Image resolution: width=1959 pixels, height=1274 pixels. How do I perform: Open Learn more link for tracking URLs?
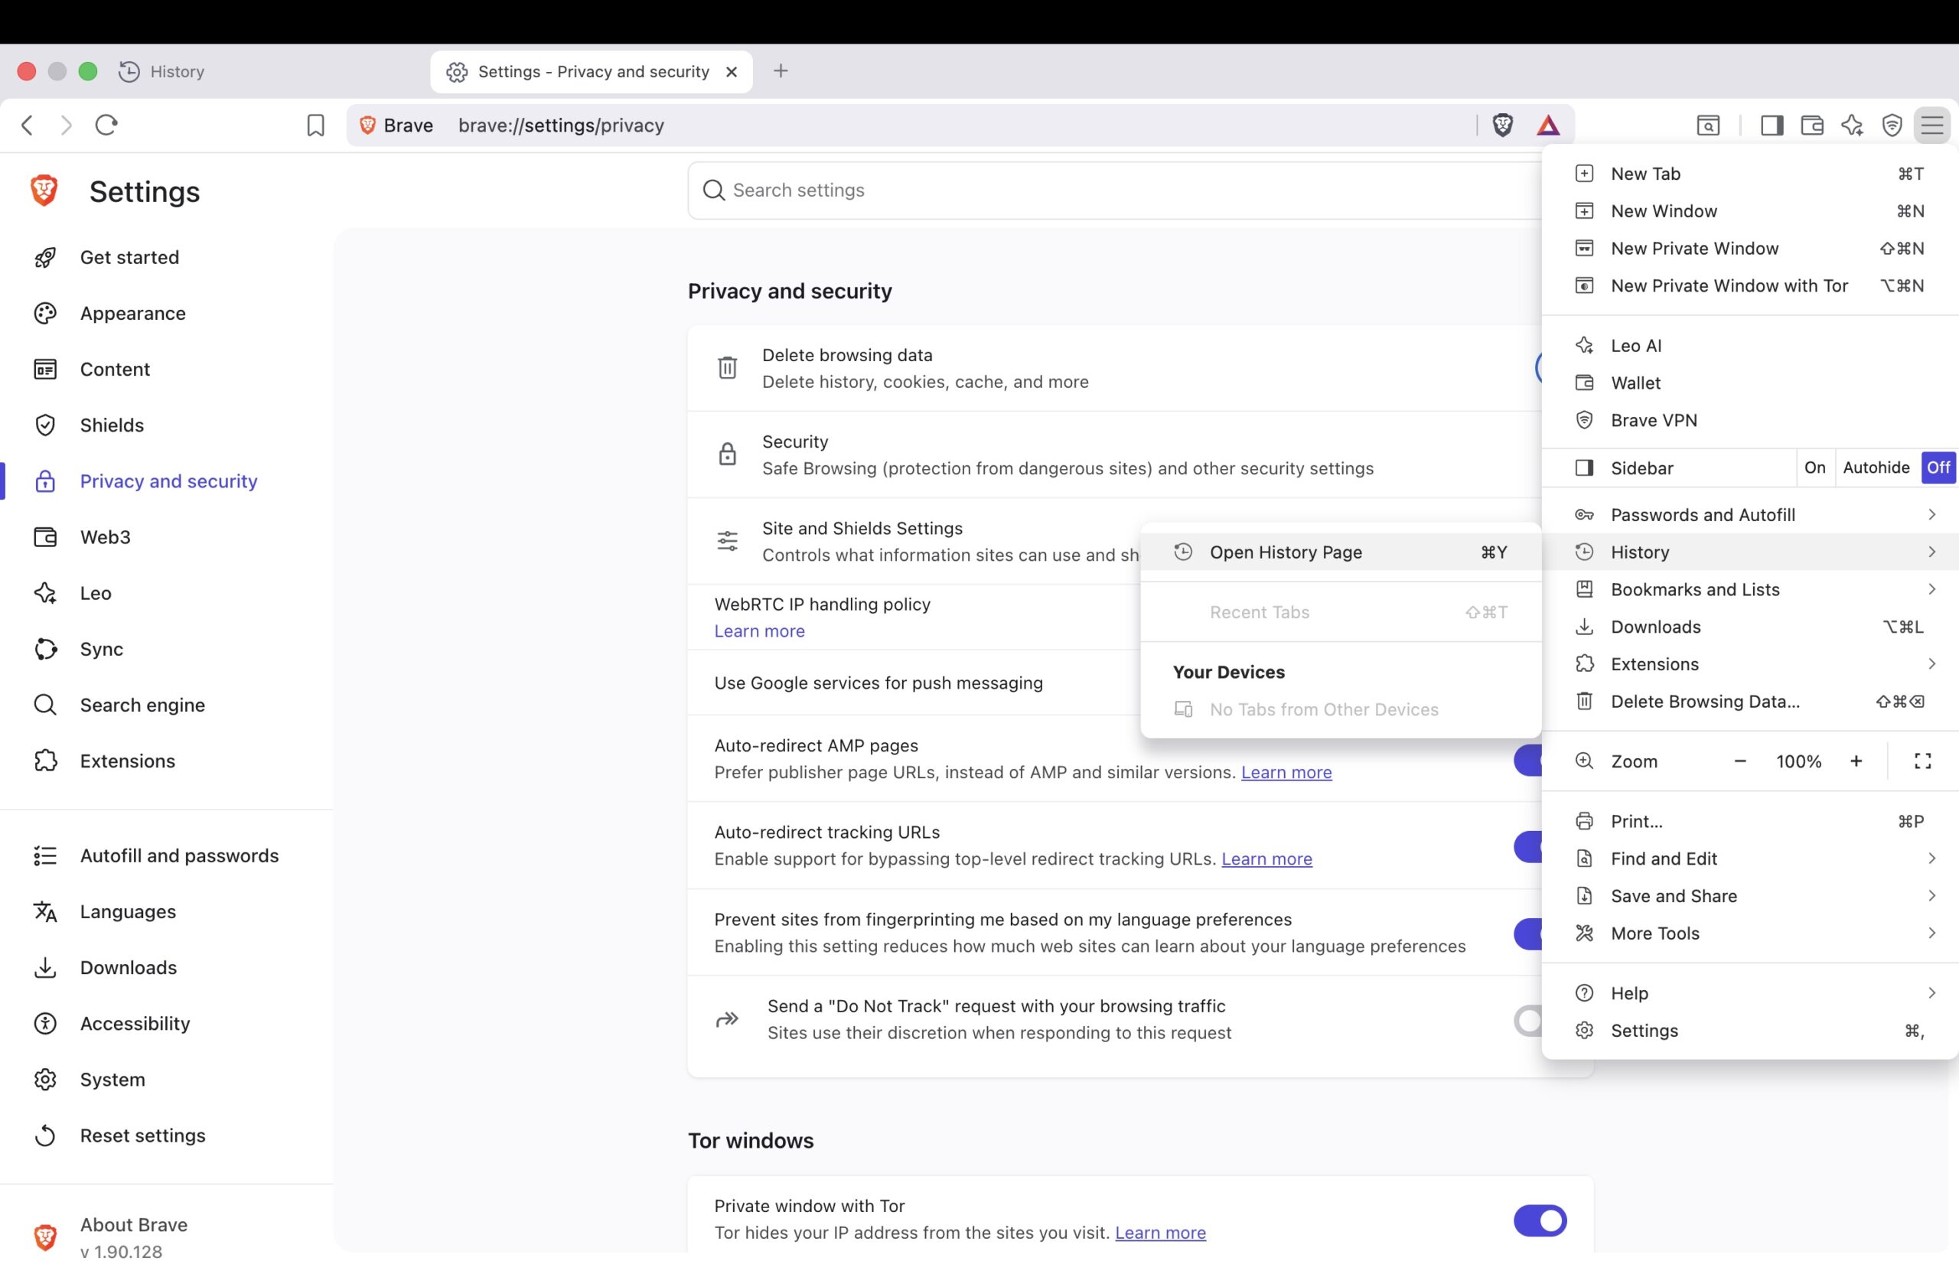(1266, 859)
